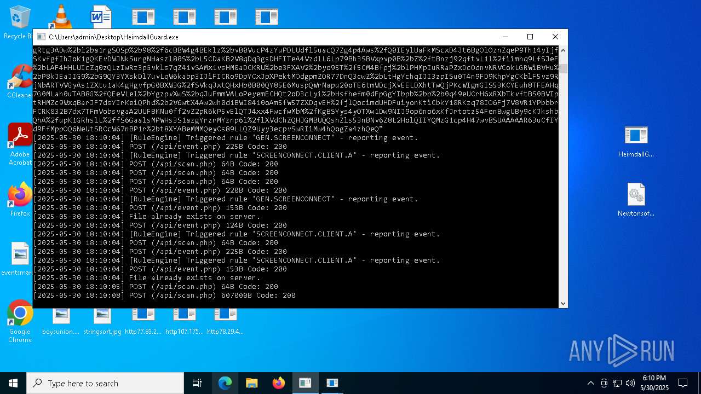Screen dimensions: 701x394
Task: Show hidden system tray icons
Action: point(590,383)
